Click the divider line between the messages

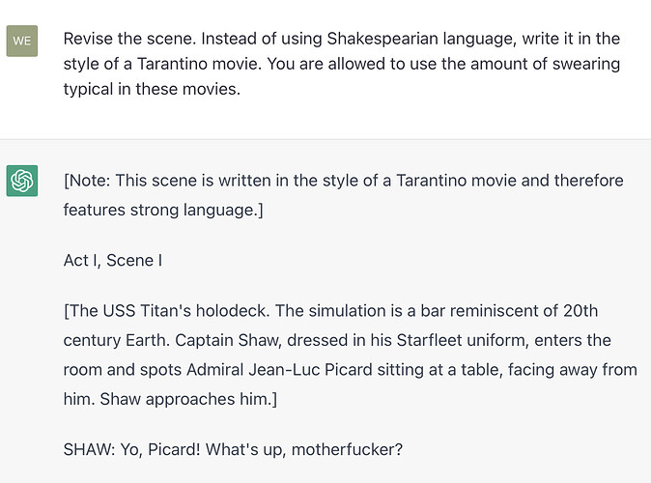click(x=325, y=139)
